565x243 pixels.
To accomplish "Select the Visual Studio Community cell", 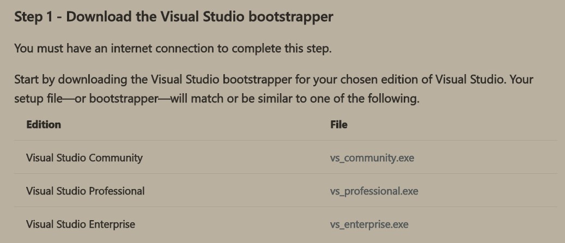I will click(84, 158).
